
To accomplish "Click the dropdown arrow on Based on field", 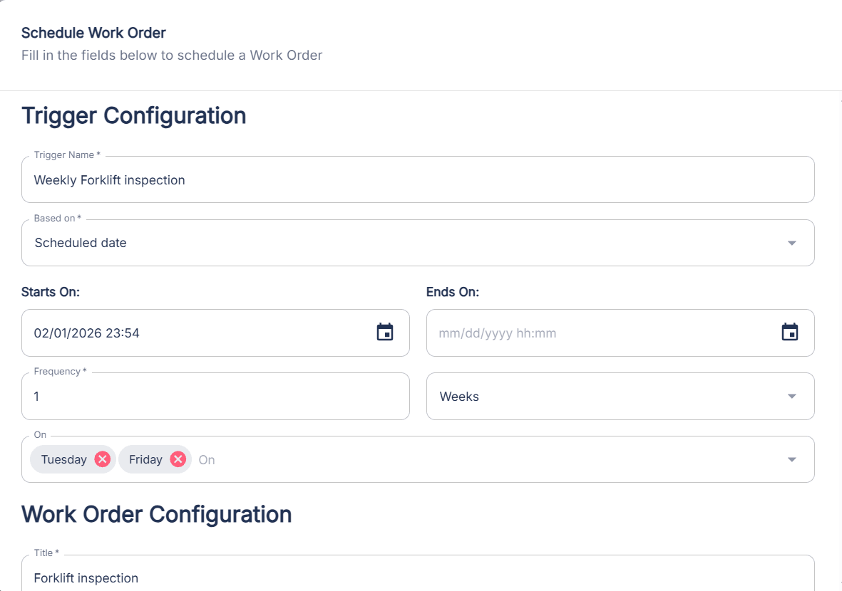I will point(791,243).
